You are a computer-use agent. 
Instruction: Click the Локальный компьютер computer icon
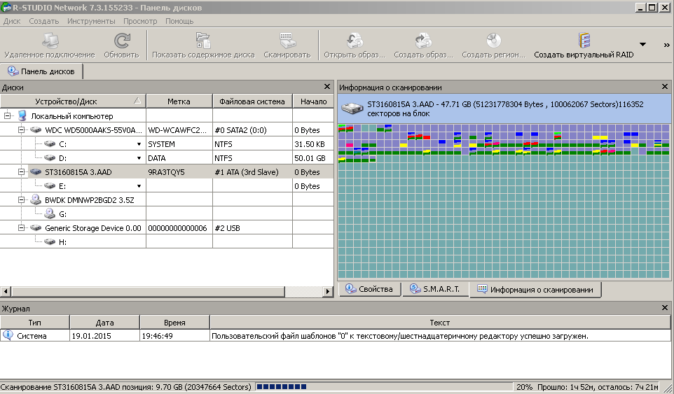click(22, 115)
